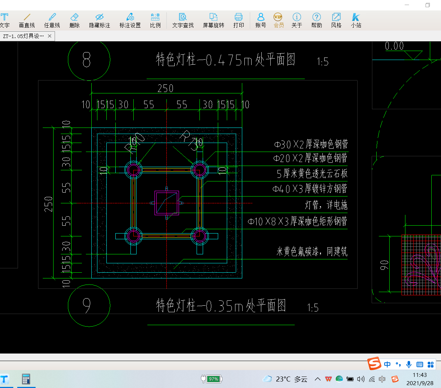The image size is (441, 388).
Task: Click the circled number 9 marker
Action: click(89, 305)
